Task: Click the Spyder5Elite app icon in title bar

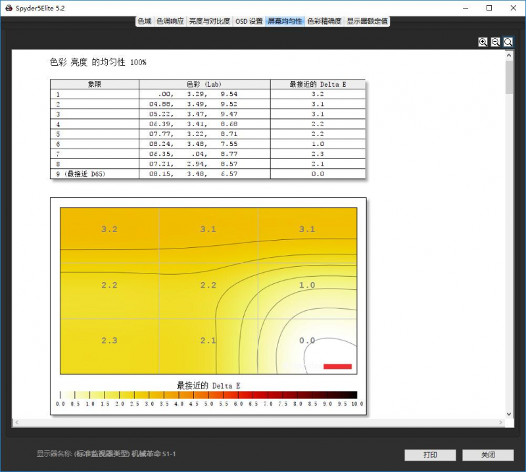Action: (x=8, y=8)
